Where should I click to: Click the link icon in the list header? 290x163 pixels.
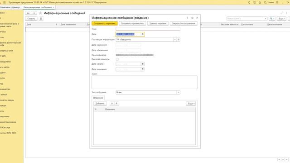(x=282, y=13)
